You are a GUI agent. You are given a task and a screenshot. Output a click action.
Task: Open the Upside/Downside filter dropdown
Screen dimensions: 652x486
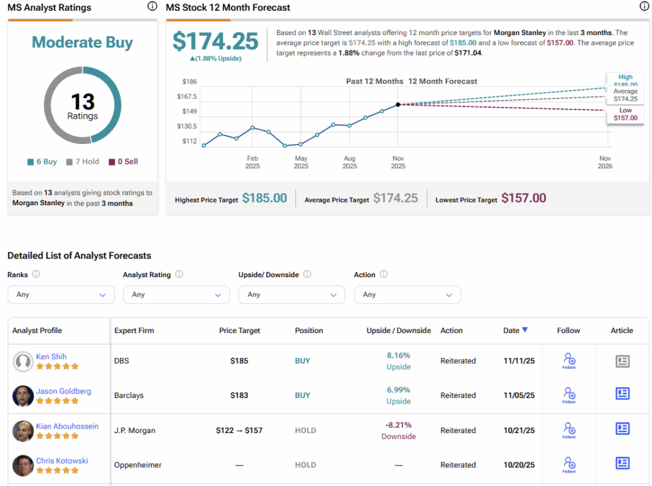tap(292, 295)
